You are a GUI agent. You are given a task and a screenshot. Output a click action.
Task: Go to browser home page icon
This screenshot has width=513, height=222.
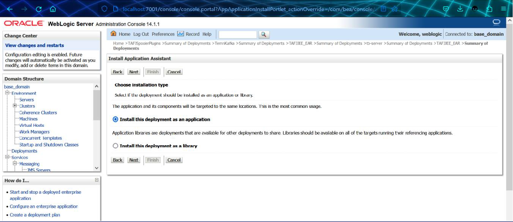click(53, 9)
